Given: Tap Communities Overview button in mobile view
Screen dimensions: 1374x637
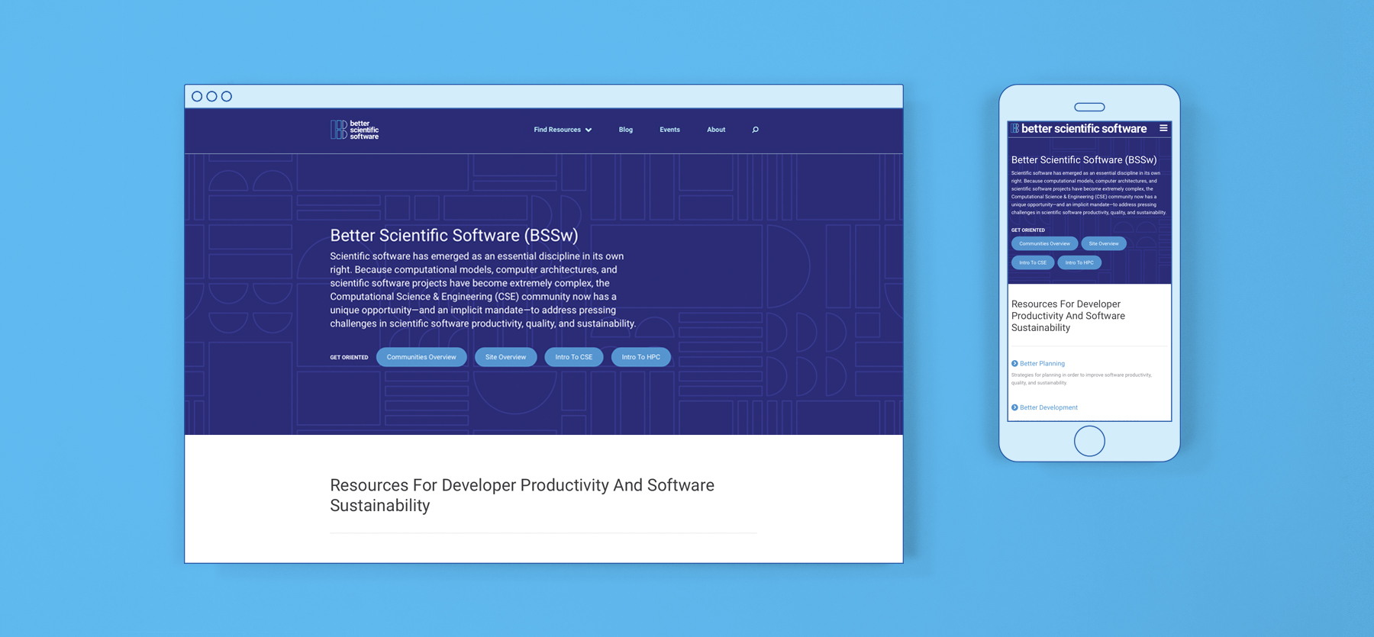Looking at the screenshot, I should click(1044, 244).
